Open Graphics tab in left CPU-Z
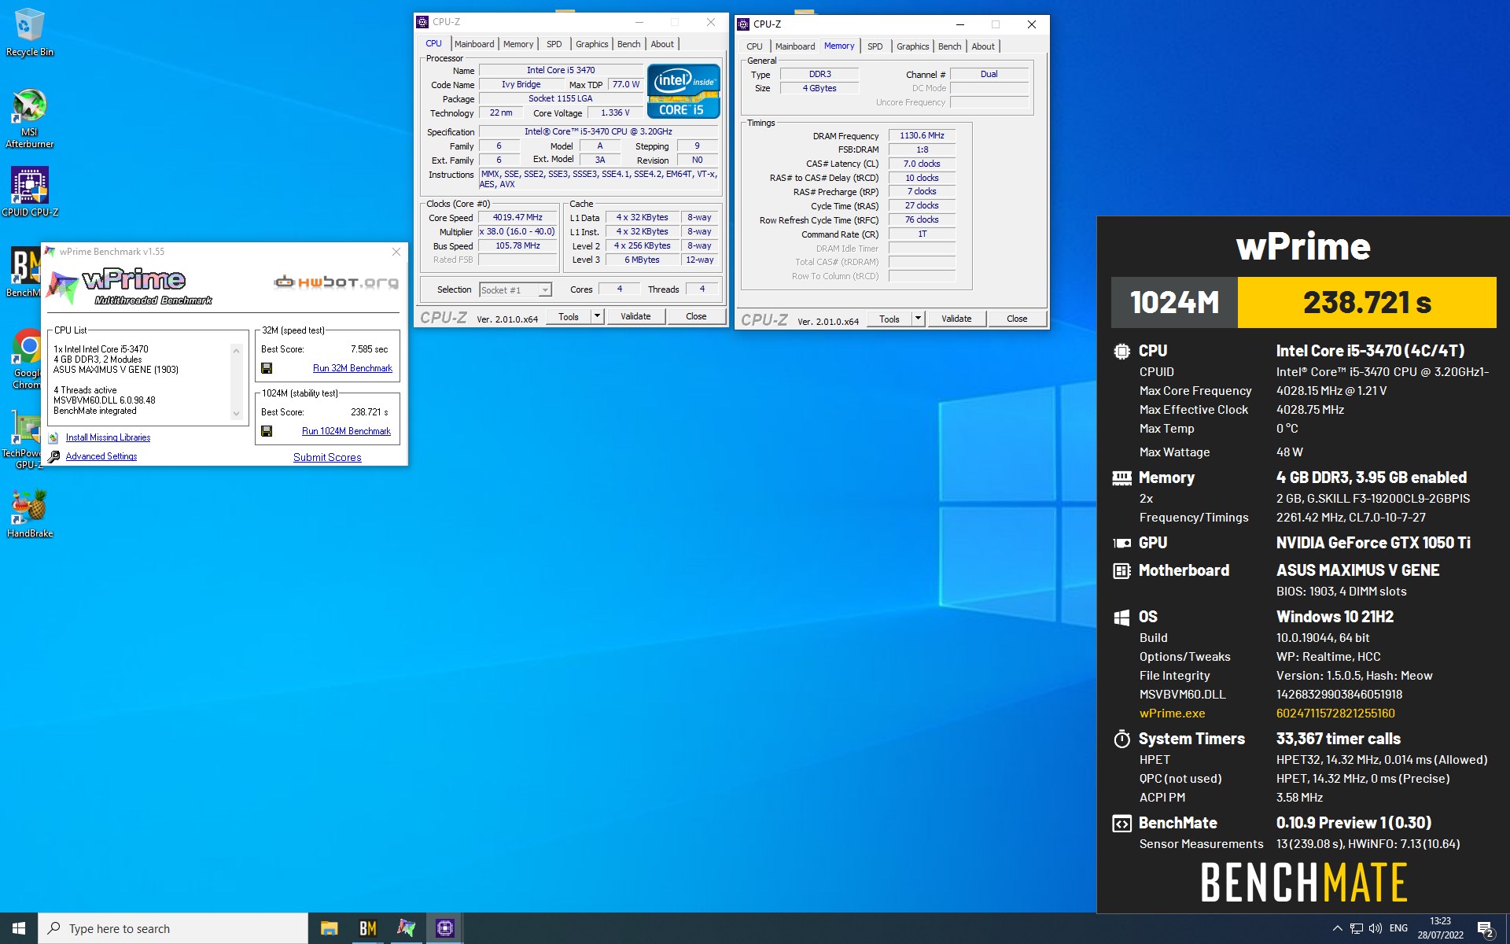Viewport: 1510px width, 944px height. click(591, 44)
